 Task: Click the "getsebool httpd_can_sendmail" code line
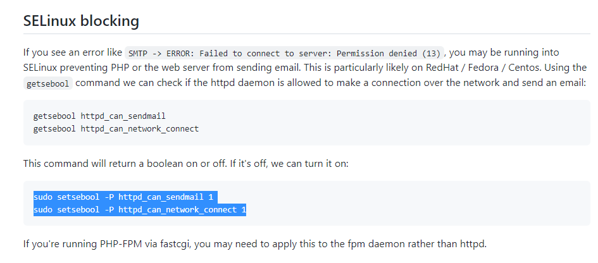(x=99, y=116)
